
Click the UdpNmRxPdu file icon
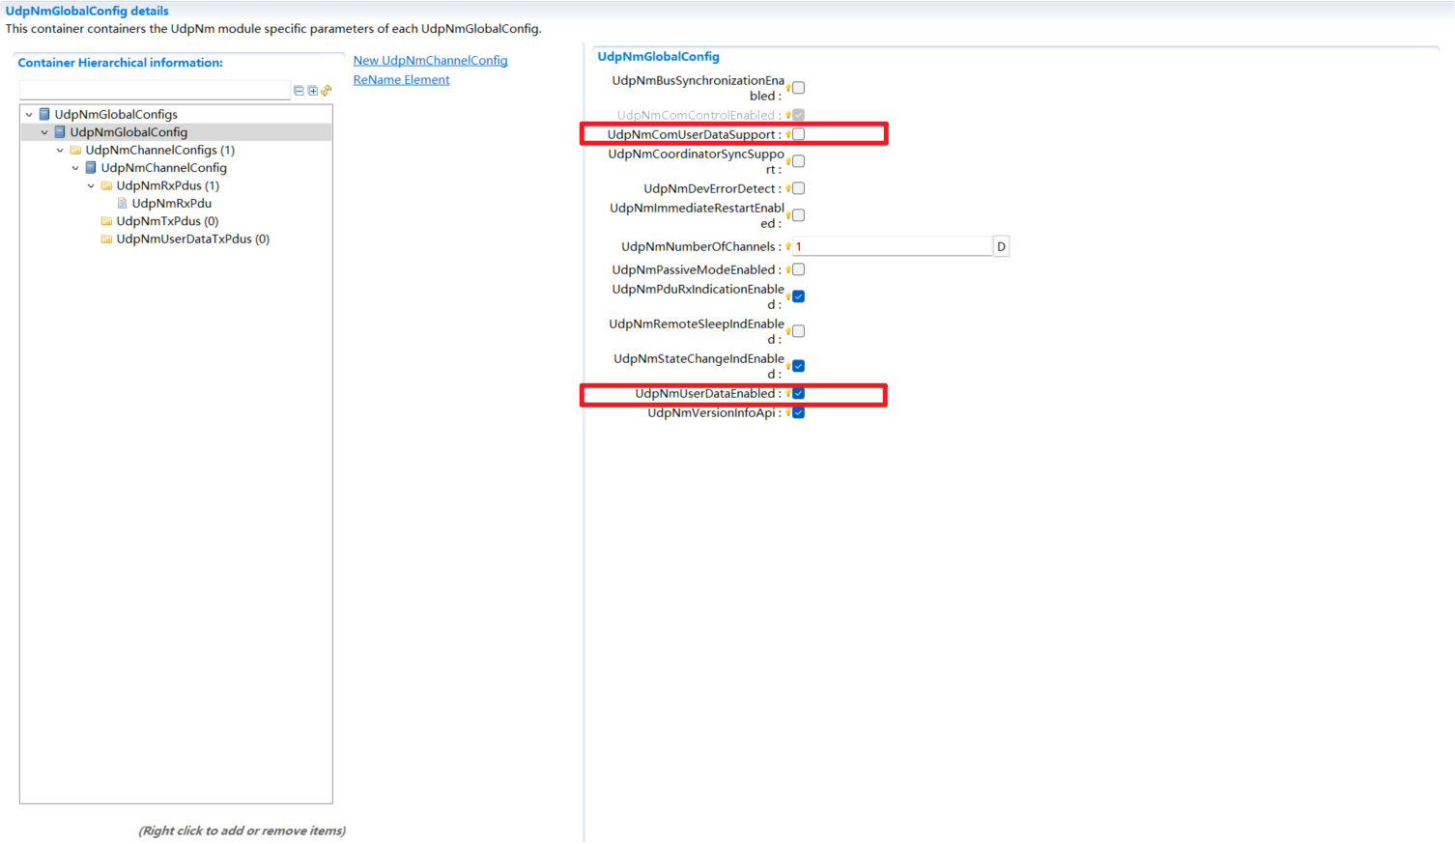(x=123, y=204)
